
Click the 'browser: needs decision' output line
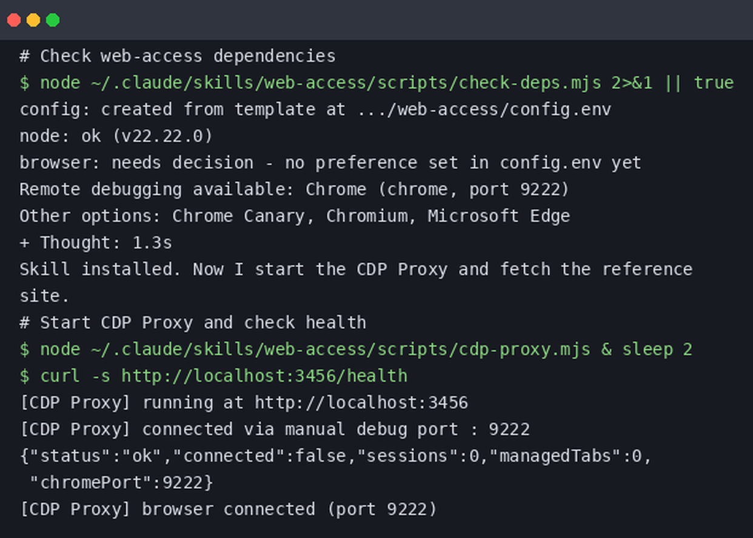pyautogui.click(x=330, y=163)
